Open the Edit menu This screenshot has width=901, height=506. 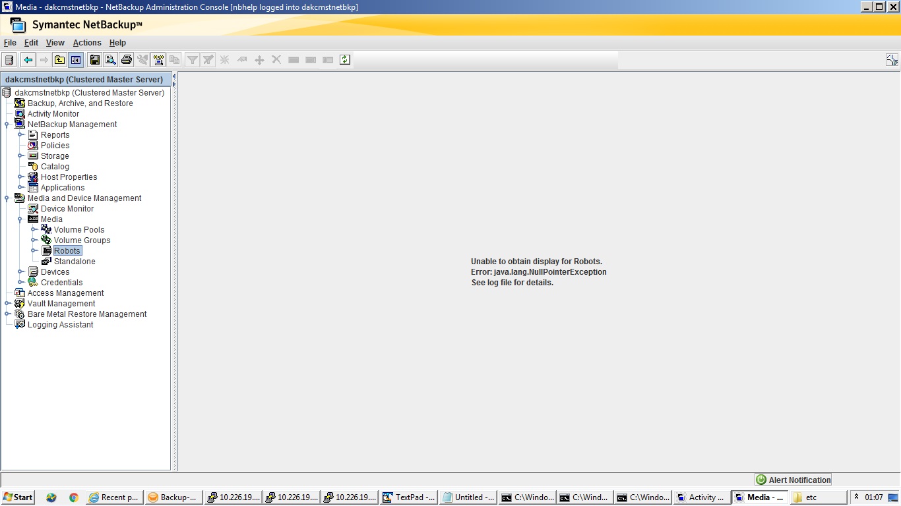click(31, 43)
